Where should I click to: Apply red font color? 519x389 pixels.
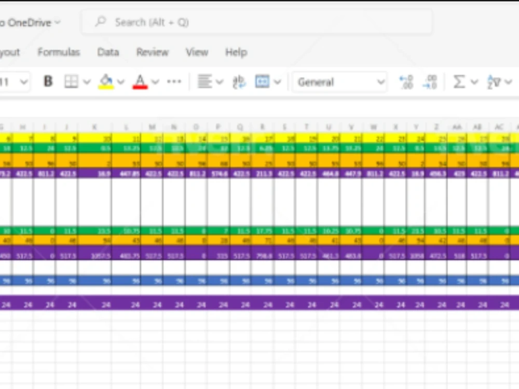(x=140, y=81)
